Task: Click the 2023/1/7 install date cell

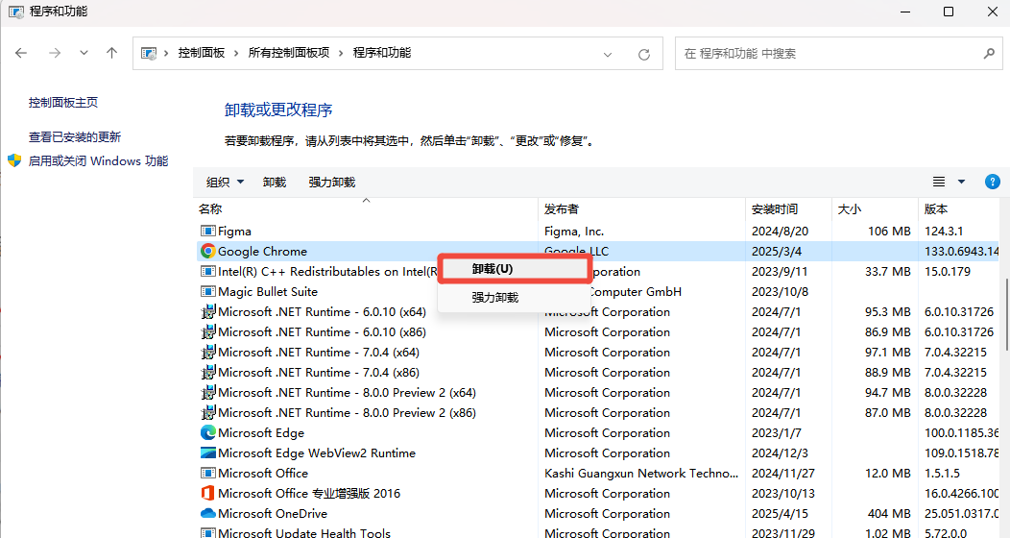Action: pos(776,432)
